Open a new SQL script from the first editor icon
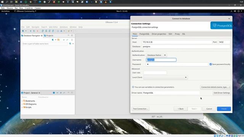 [43, 31]
